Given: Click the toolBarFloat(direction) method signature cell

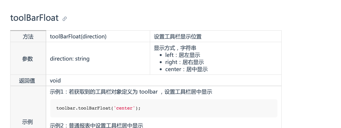Looking at the screenshot, I should click(78, 36).
